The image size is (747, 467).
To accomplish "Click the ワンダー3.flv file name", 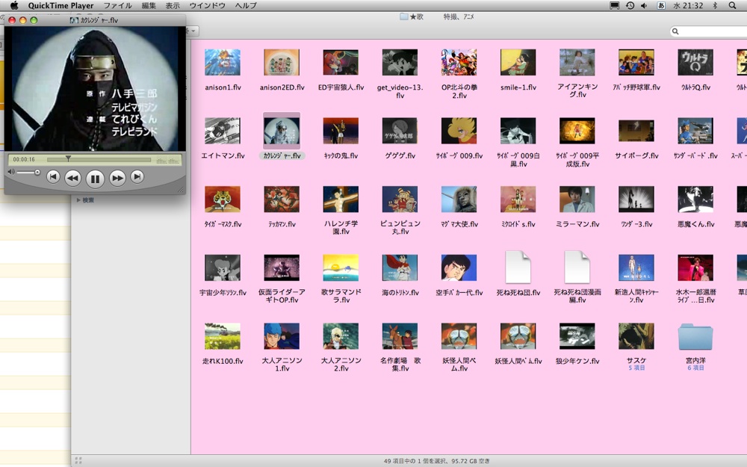I will pos(636,224).
